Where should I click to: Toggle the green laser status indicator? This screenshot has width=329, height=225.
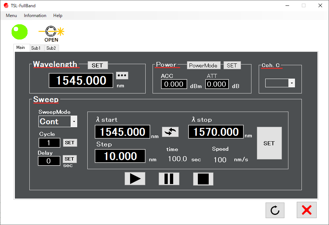pos(20,32)
